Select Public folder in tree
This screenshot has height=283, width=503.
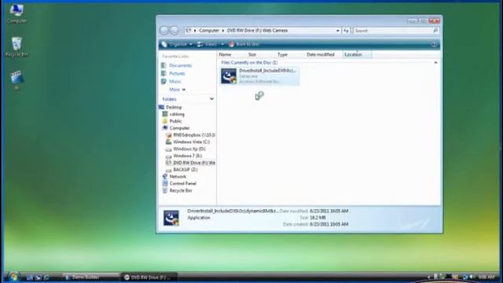pos(175,121)
